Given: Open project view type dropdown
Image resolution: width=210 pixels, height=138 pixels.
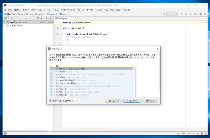Looking at the screenshot, I should pyautogui.click(x=26, y=18).
